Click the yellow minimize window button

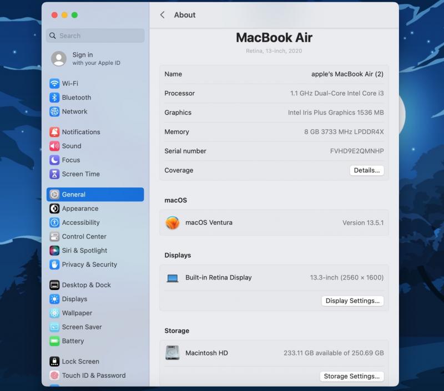(64, 15)
